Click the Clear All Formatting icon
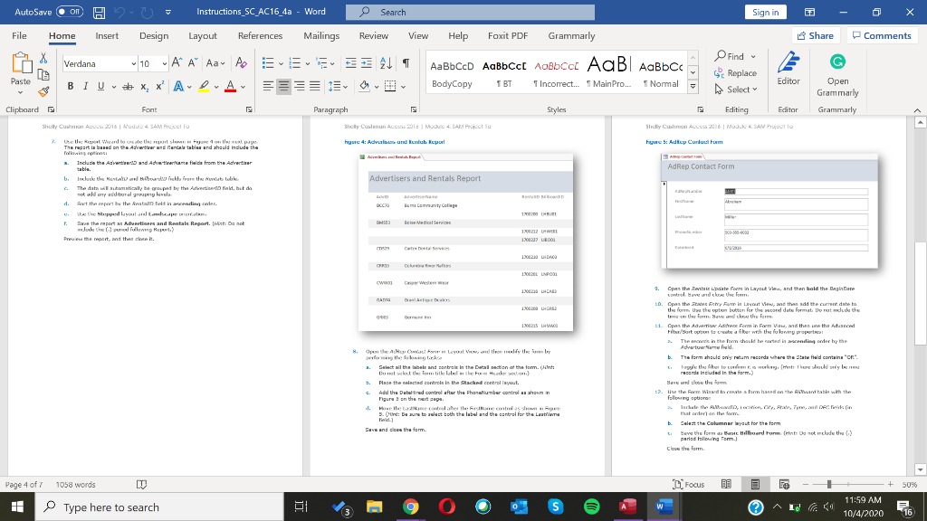Screen dimensions: 927x521 (240, 64)
